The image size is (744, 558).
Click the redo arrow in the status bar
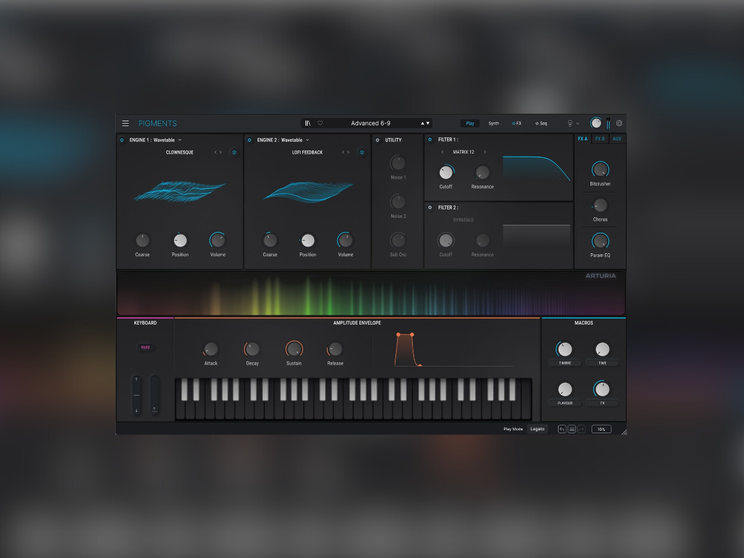[581, 429]
